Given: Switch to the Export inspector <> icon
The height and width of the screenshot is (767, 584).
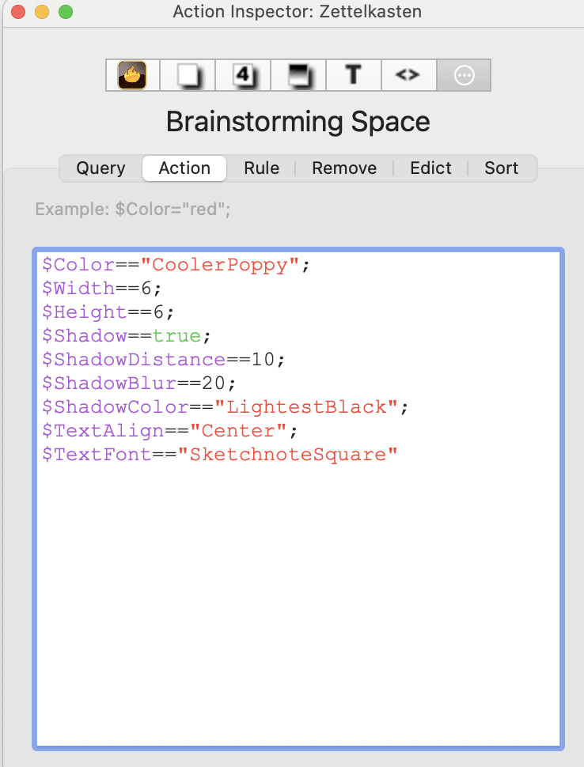Looking at the screenshot, I should coord(408,75).
